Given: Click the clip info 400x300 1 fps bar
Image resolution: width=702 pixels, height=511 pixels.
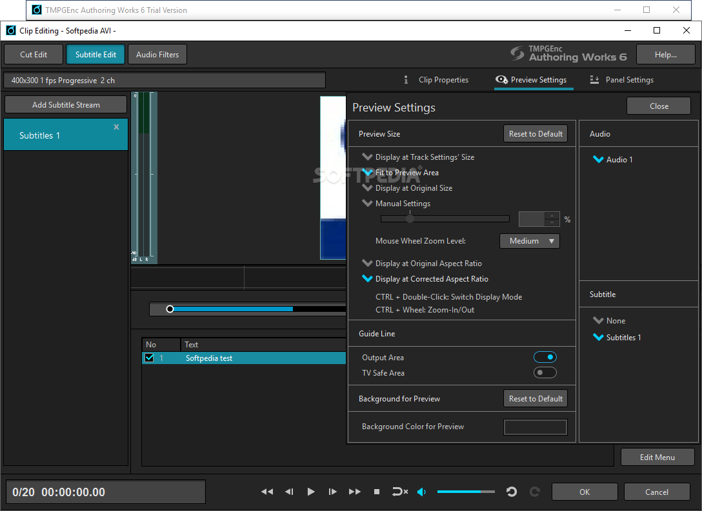Looking at the screenshot, I should click(165, 81).
